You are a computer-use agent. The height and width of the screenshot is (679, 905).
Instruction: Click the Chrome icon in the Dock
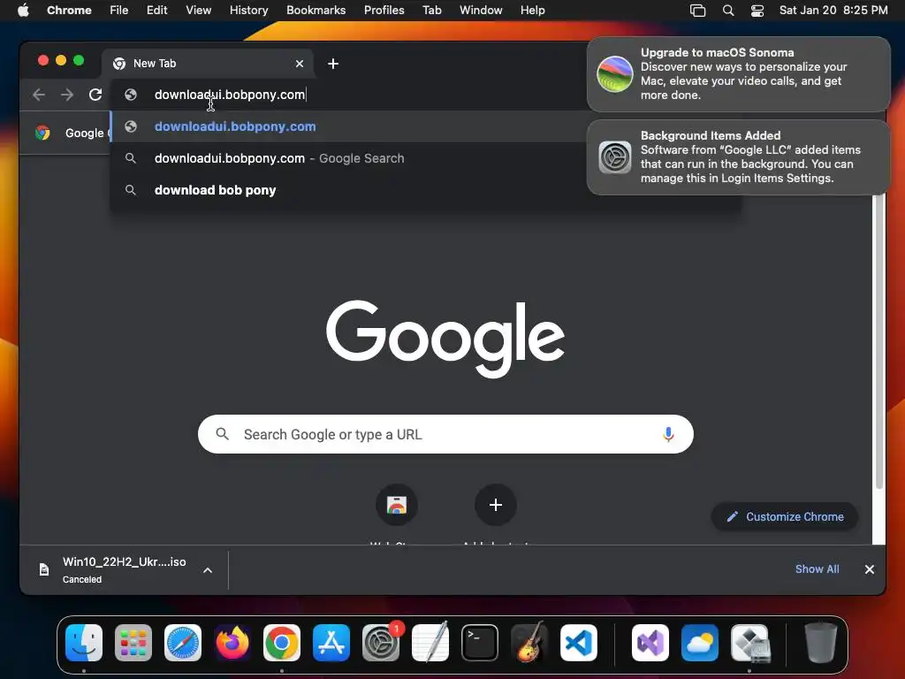(282, 643)
